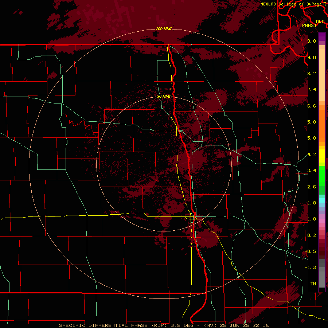Click the 9.8 value on the scale
This screenshot has width=328, height=328.
(x=312, y=41)
